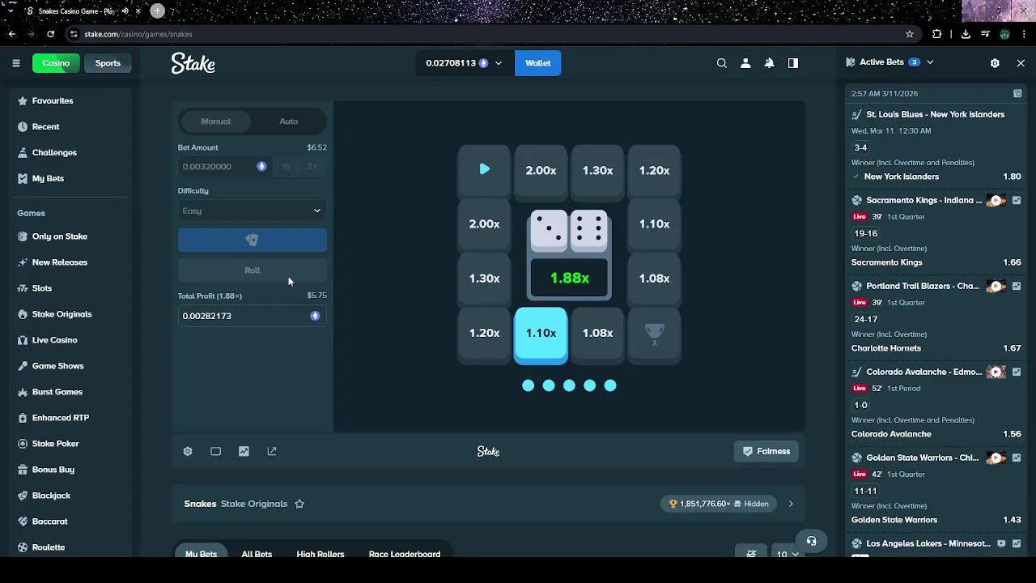The image size is (1036, 583).
Task: Tick checkbox for Portland Trail Blazers bet
Action: pos(1017,287)
